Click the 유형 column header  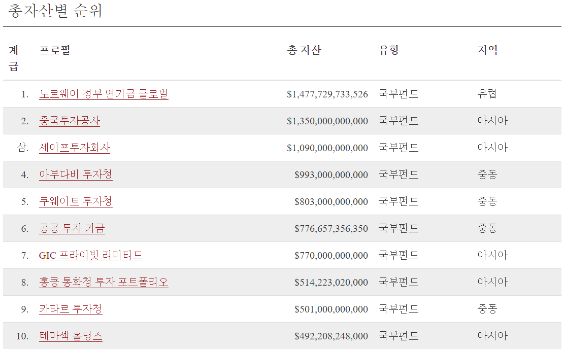pyautogui.click(x=388, y=50)
